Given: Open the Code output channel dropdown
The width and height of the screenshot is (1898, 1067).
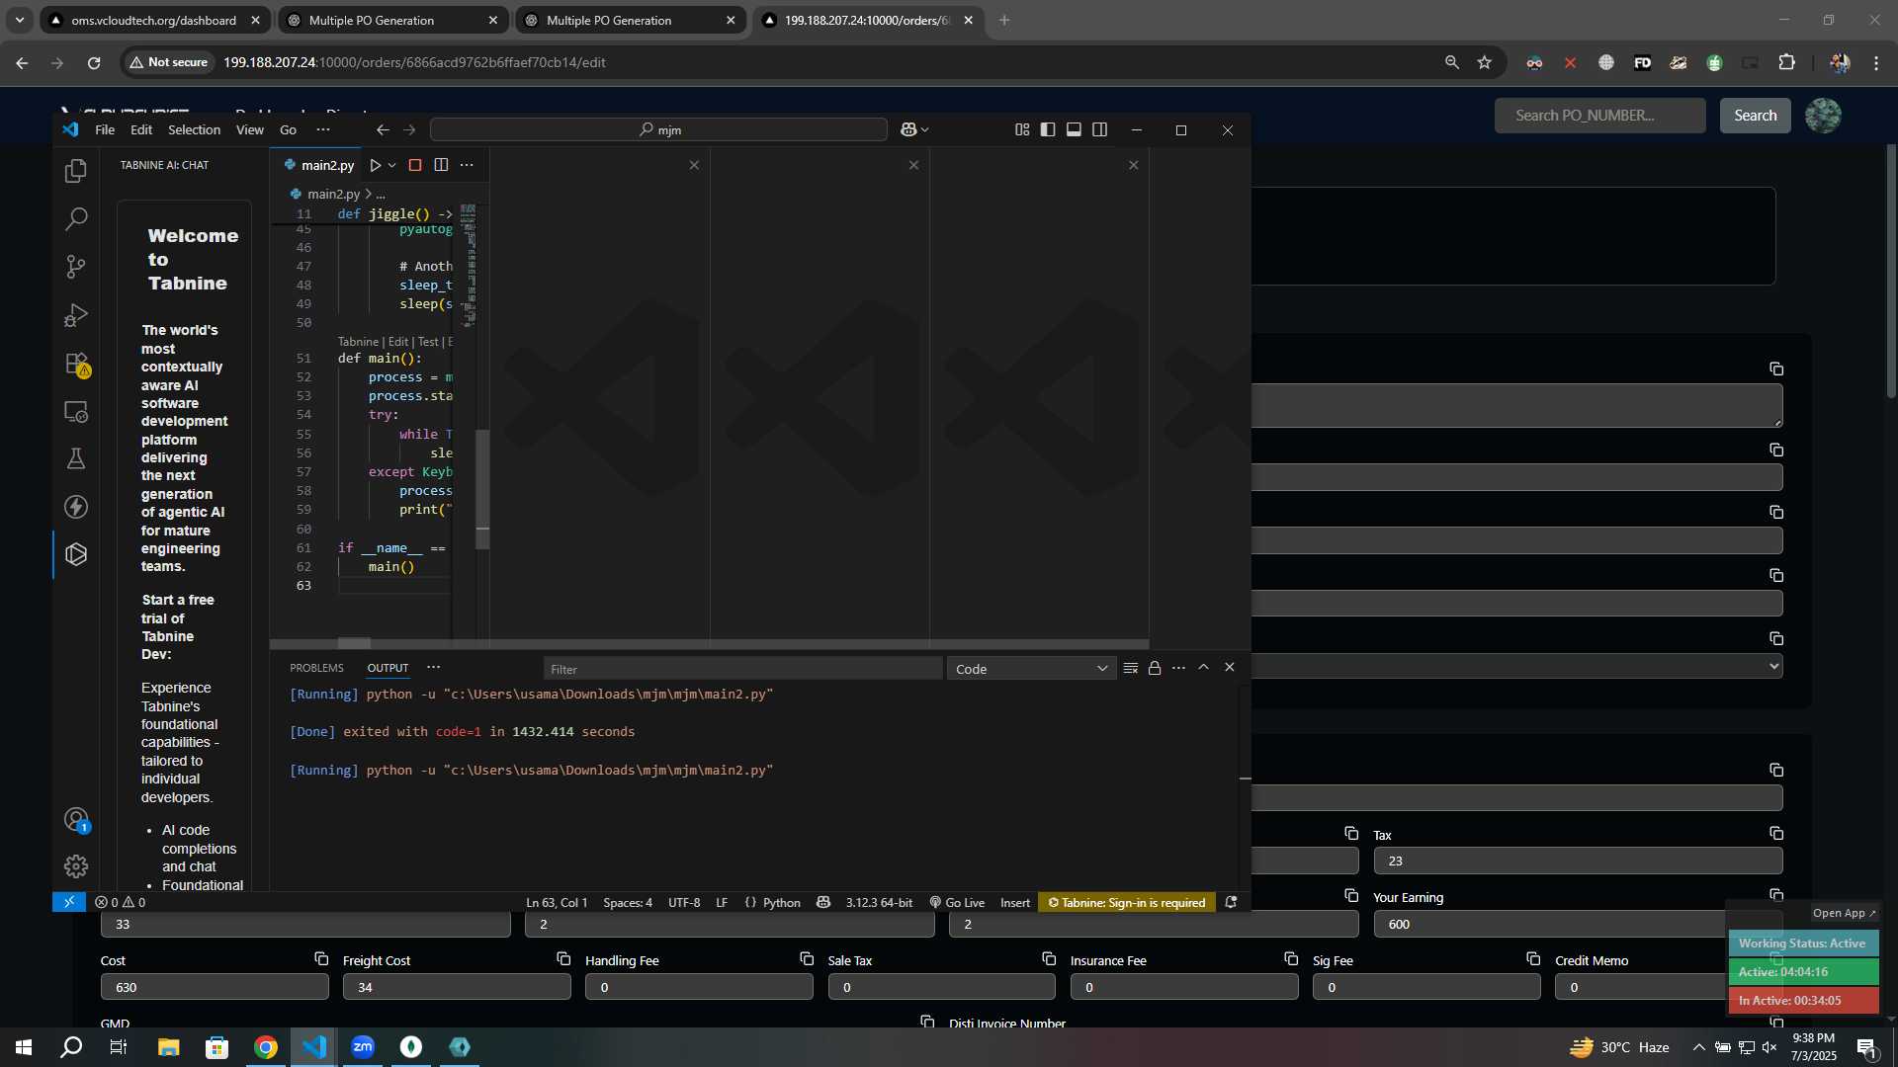Looking at the screenshot, I should pos(1031,669).
